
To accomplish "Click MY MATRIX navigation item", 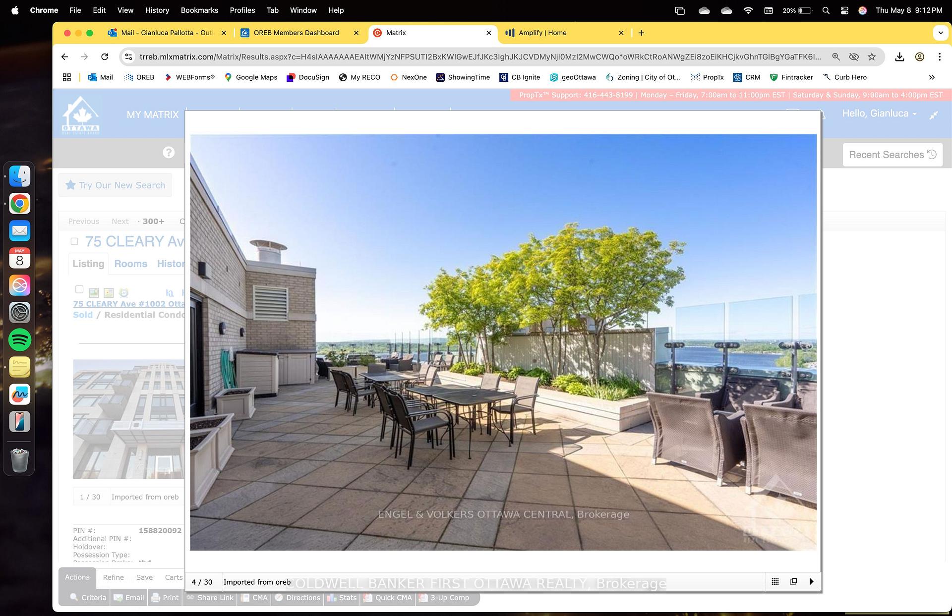I will 152,115.
